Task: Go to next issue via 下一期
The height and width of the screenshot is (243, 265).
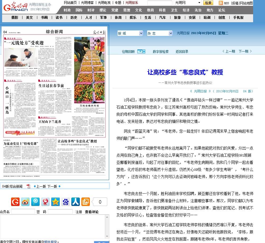Action: [x=245, y=52]
